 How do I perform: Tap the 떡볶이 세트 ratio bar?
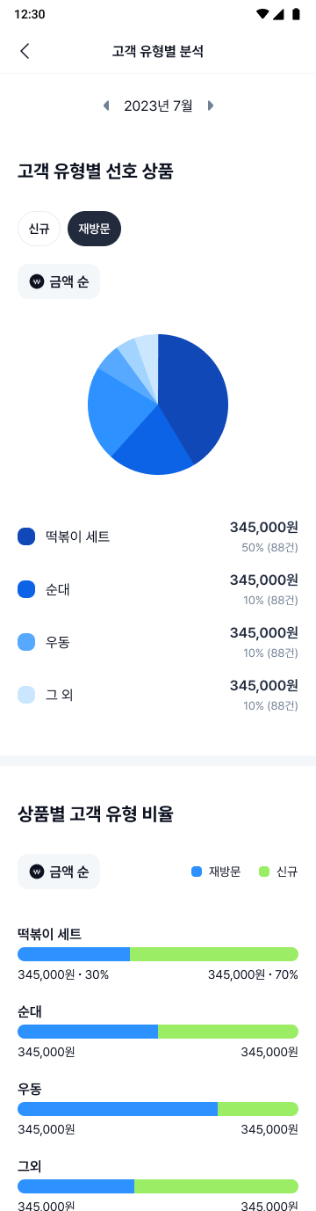pos(158,954)
